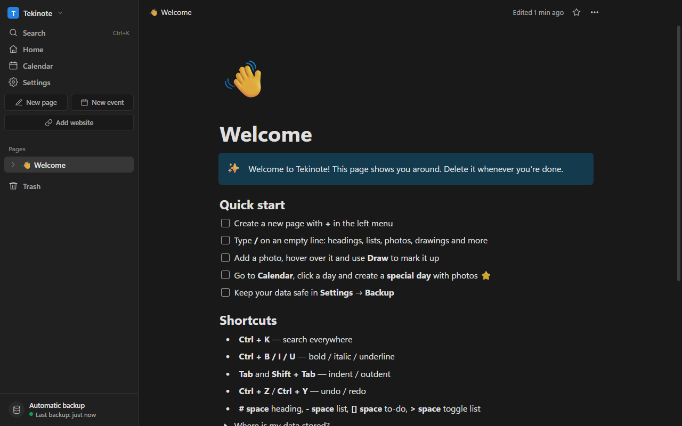Screen dimensions: 682x426
Task: Click the Welcome breadcrumb in top bar
Action: click(170, 12)
